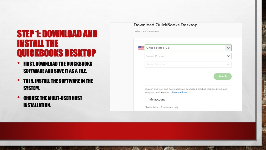Click the Select your version text
Image resolution: width=266 pixels, height=150 pixels.
point(146,31)
